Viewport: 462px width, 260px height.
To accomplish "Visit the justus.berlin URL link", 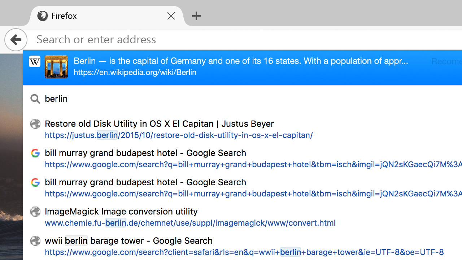I will (x=179, y=135).
